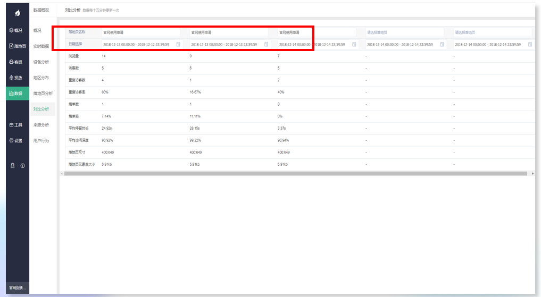Open 设置 settings in the sidebar
Viewport: 541px width, 297px height.
18,141
